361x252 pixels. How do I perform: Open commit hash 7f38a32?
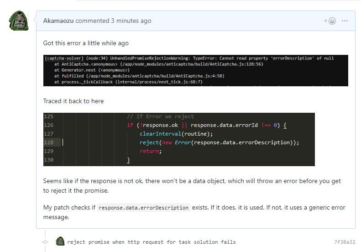tap(345, 242)
